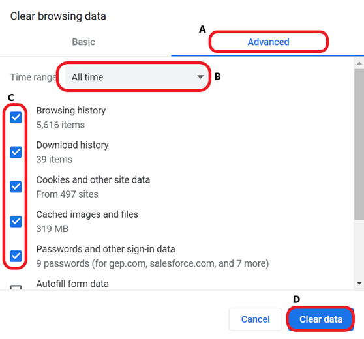Screen dimensions: 364x339
Task: Click the Cancel button
Action: pos(255,319)
